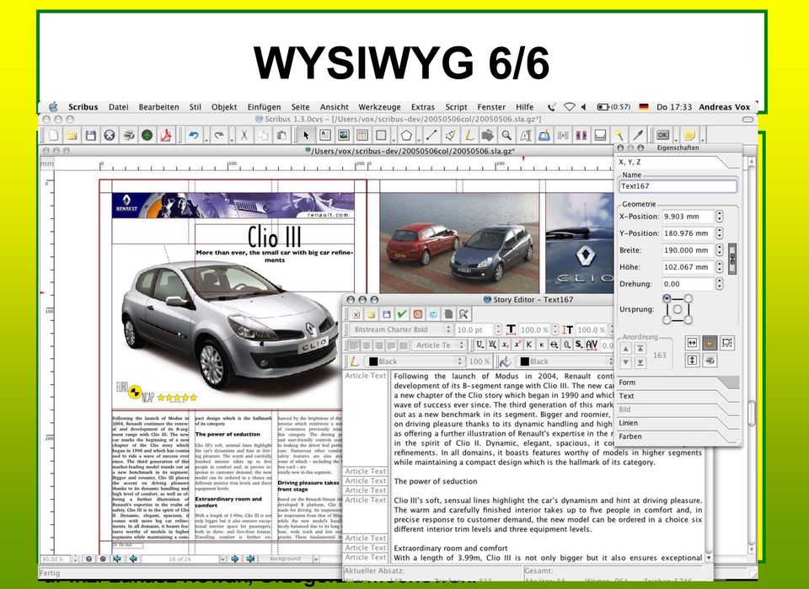The image size is (809, 589).
Task: Click the flip vertical icon in Eigenschaften
Action: pyautogui.click(x=692, y=360)
